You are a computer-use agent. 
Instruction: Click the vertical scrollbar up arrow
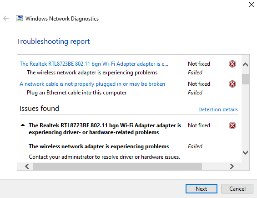click(x=245, y=65)
